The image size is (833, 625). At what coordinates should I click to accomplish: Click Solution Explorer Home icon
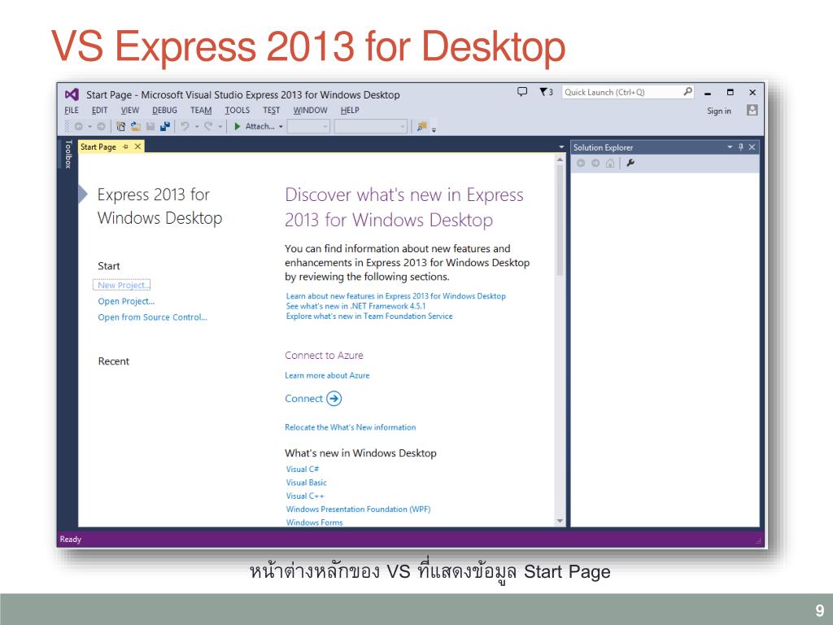tap(610, 163)
